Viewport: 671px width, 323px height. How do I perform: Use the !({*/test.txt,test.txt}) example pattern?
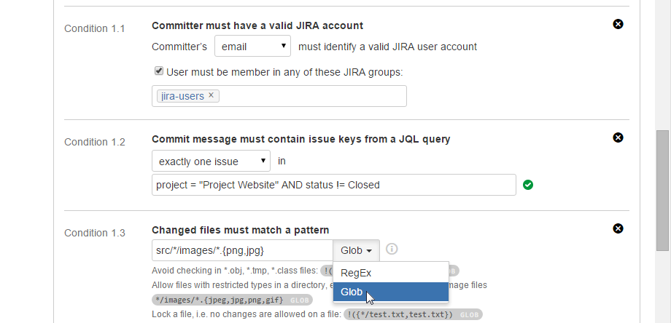tap(413, 315)
